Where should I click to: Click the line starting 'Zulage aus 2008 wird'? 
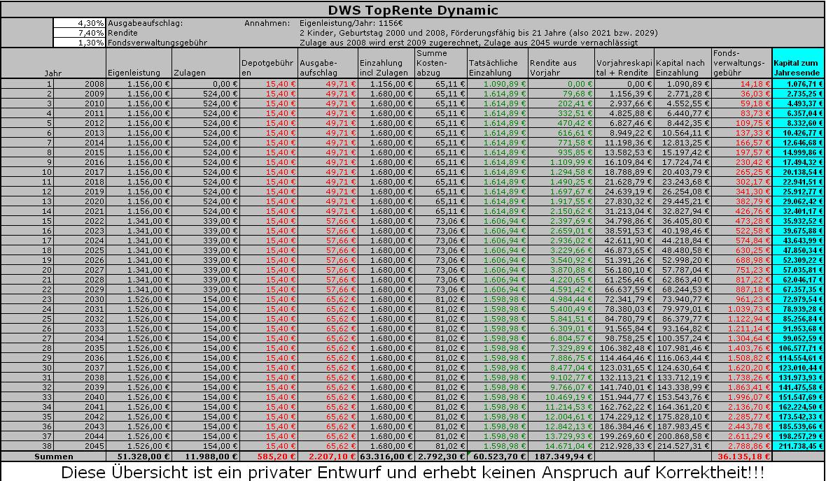tap(468, 43)
